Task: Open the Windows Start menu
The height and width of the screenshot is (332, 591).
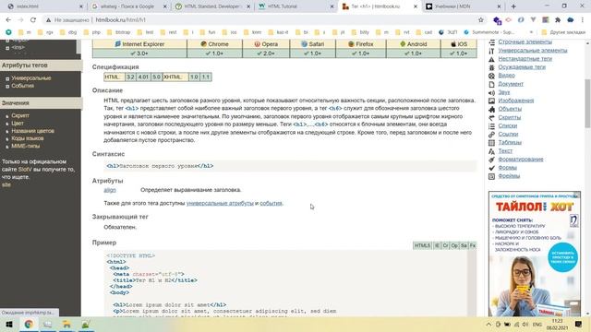Action: tap(9, 324)
